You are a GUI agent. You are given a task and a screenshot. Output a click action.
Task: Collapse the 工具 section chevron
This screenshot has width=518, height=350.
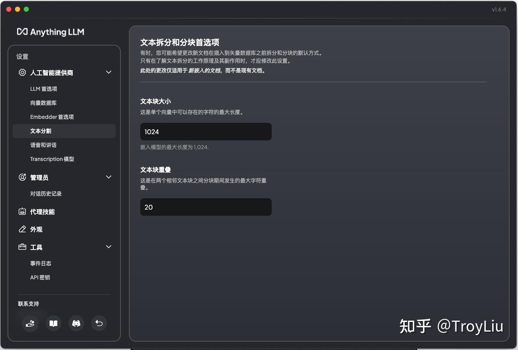click(108, 246)
